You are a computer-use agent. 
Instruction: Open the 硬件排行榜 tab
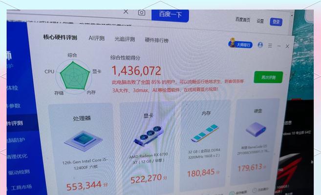click(x=157, y=40)
